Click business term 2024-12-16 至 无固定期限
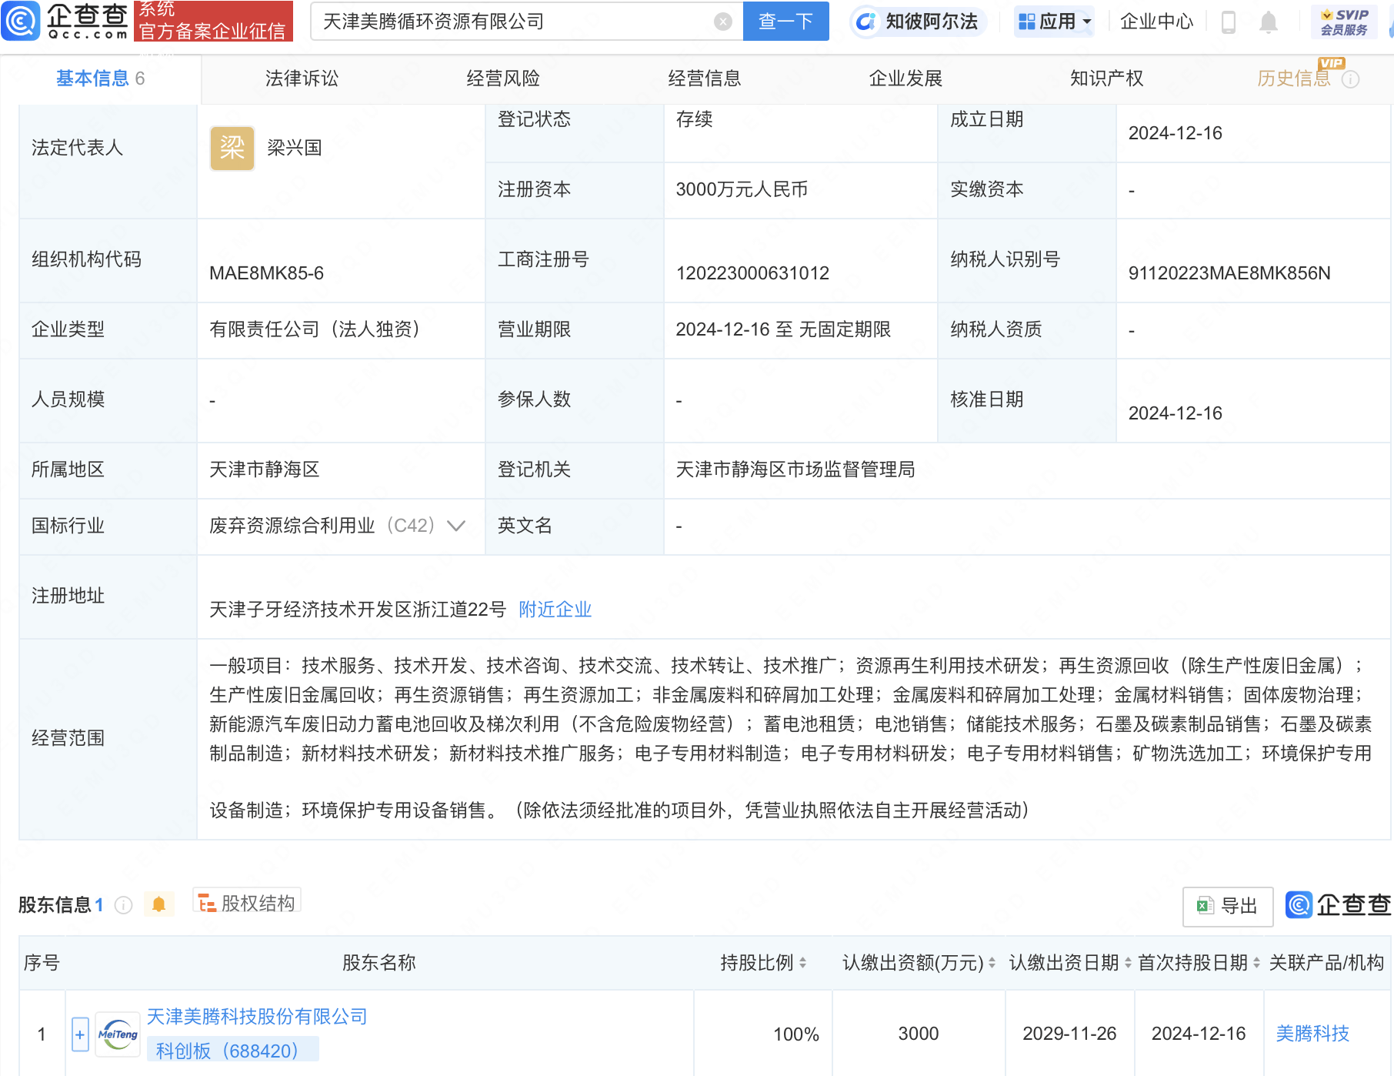Screen dimensions: 1394x1076 783,329
